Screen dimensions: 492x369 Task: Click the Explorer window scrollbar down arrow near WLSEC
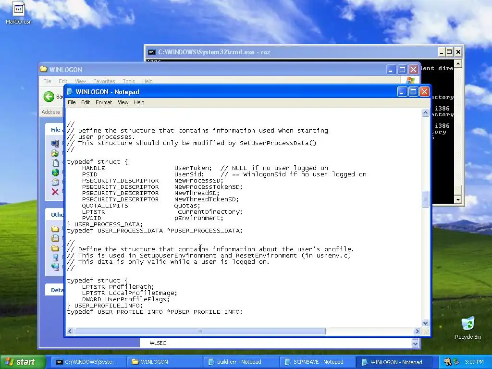pyautogui.click(x=415, y=344)
